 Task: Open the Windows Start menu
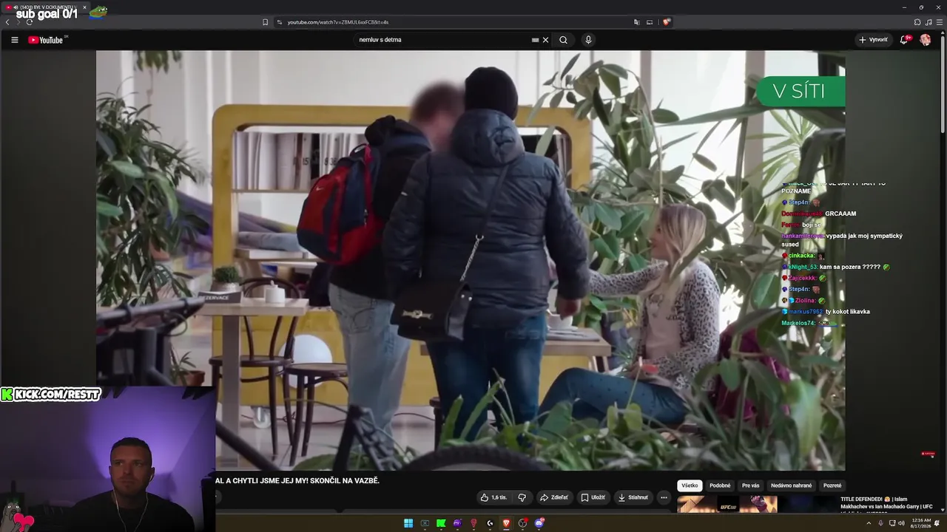click(x=408, y=523)
